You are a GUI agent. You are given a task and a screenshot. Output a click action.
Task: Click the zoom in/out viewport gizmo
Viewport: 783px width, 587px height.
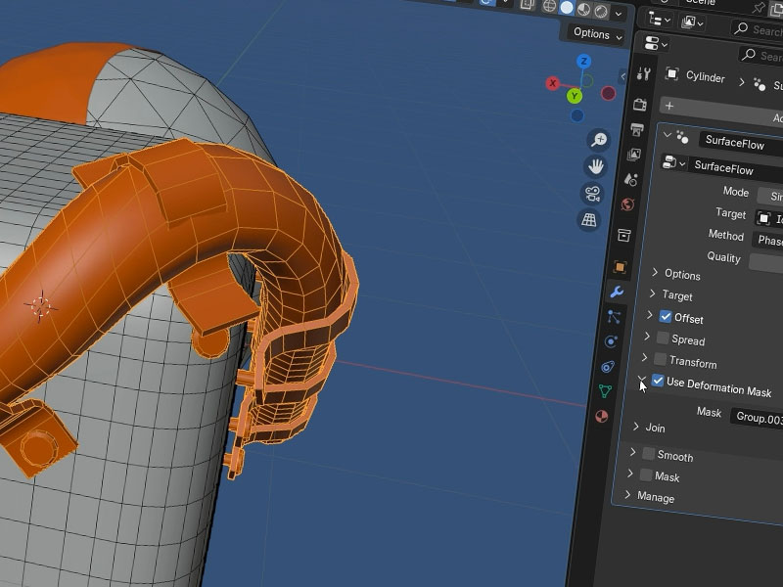tap(597, 140)
